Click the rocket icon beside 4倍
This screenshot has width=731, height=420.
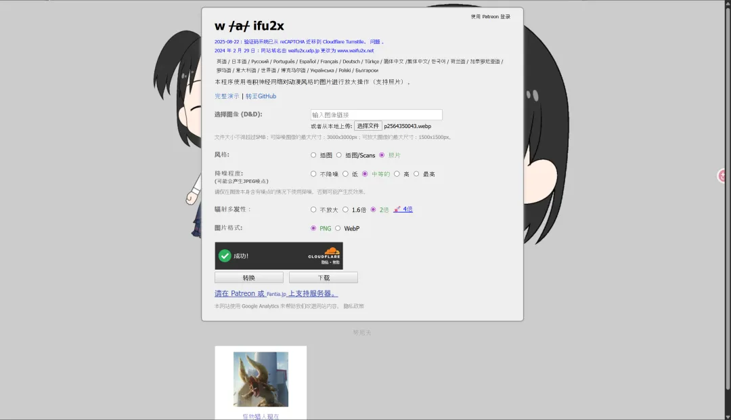pos(397,209)
